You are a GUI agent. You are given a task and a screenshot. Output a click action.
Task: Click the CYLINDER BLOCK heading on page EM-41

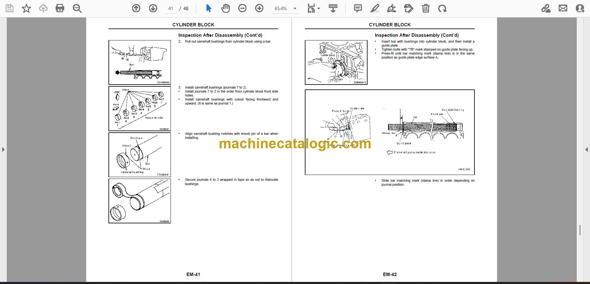tap(193, 25)
